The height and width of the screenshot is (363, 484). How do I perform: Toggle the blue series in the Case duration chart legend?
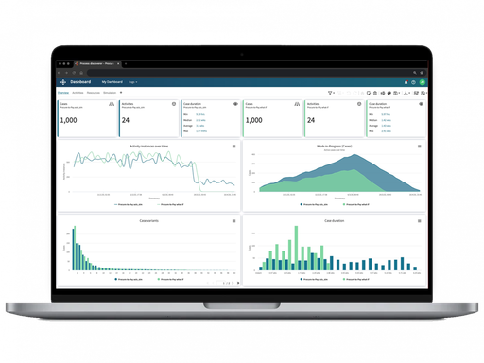point(314,279)
